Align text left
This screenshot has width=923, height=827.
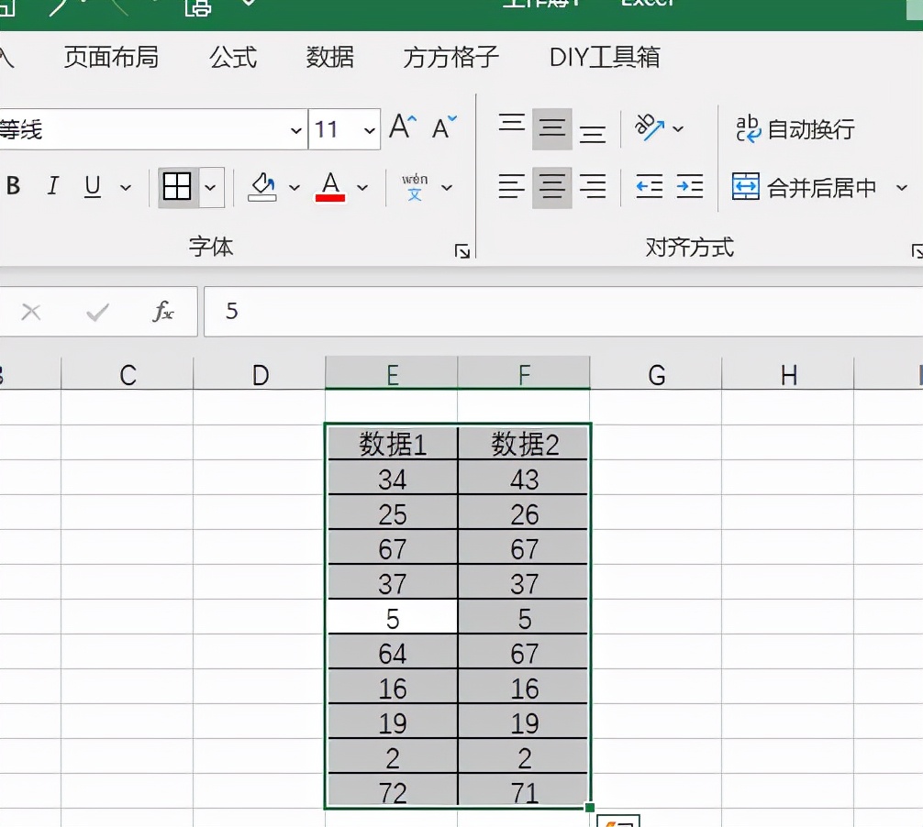pos(512,187)
